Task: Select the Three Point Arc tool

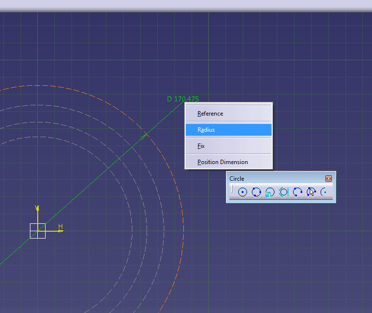Action: coord(298,192)
